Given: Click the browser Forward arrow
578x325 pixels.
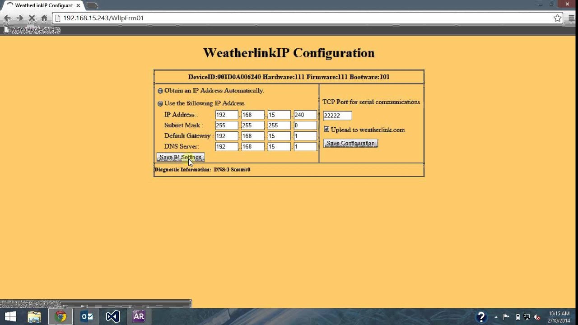Looking at the screenshot, I should pos(19,18).
